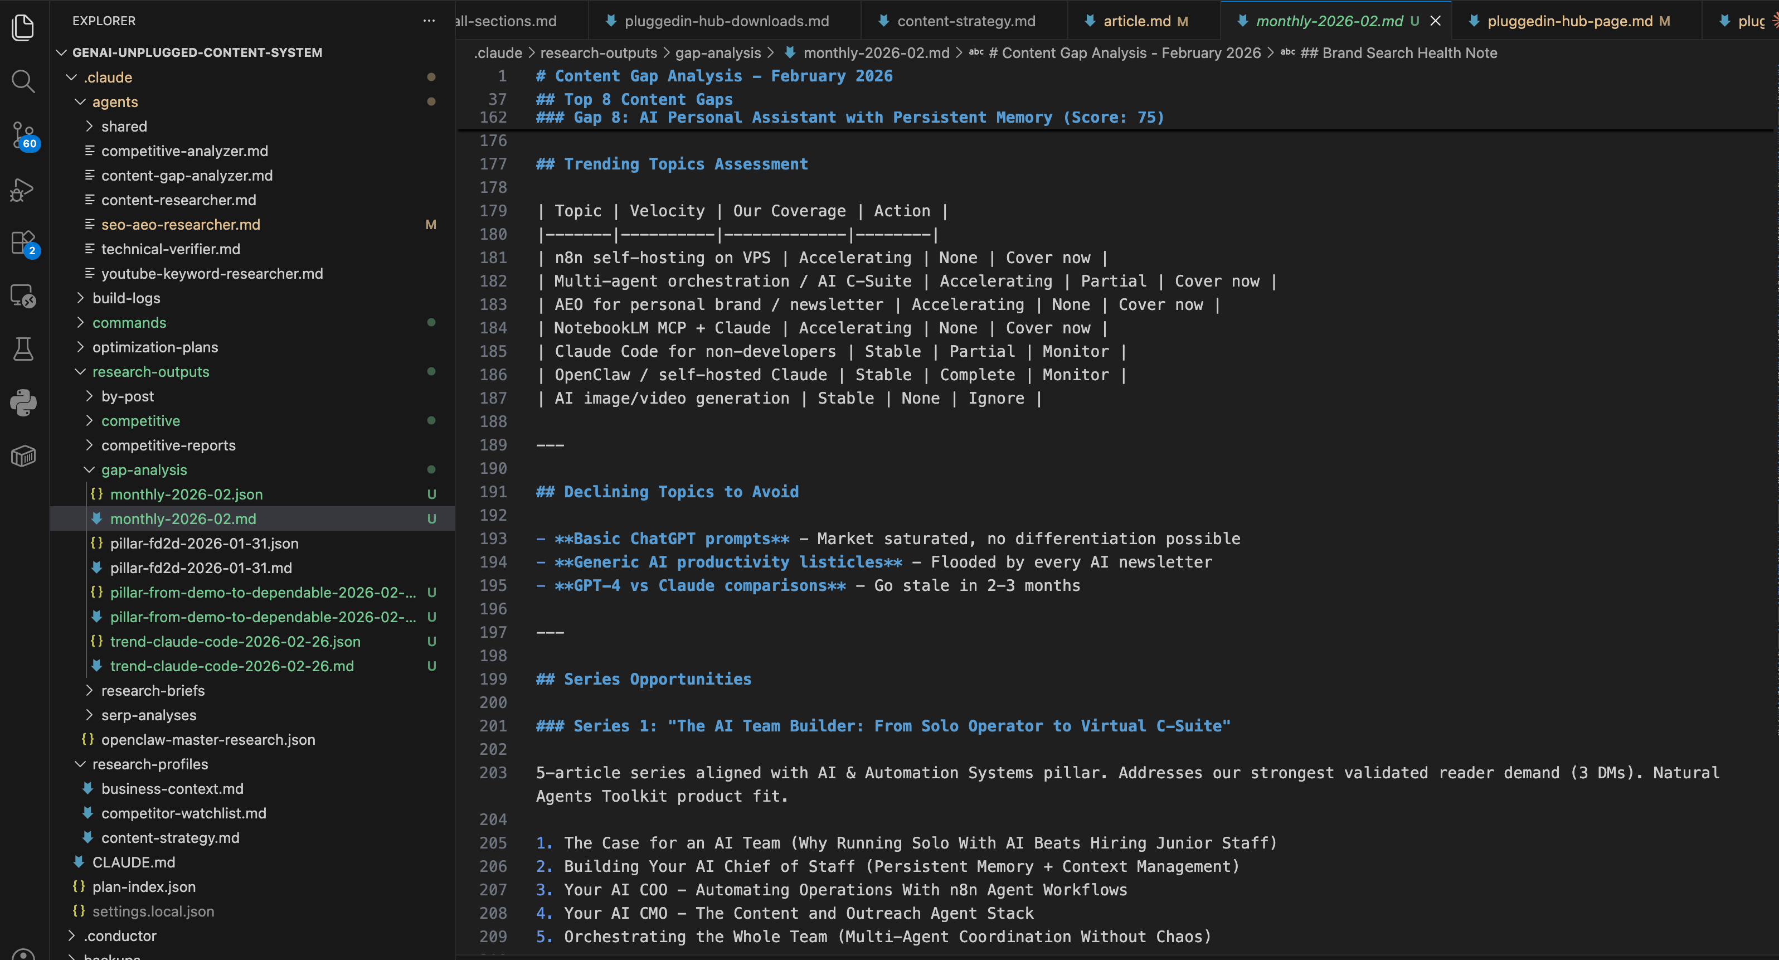Collapse the gap-analysis folder
The image size is (1779, 960).
[x=144, y=469]
